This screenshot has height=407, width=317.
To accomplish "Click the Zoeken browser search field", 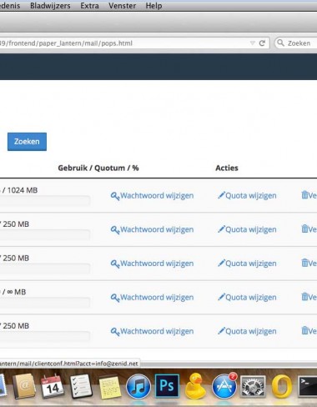I will coord(296,43).
